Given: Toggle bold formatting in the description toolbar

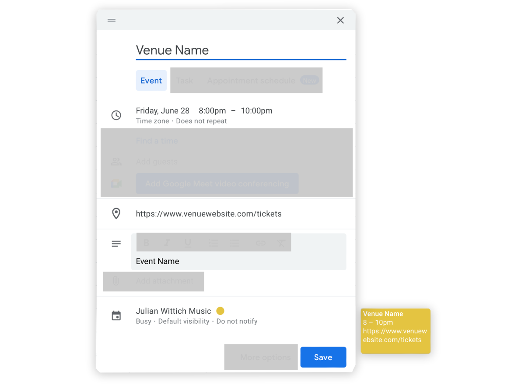Looking at the screenshot, I should click(146, 242).
